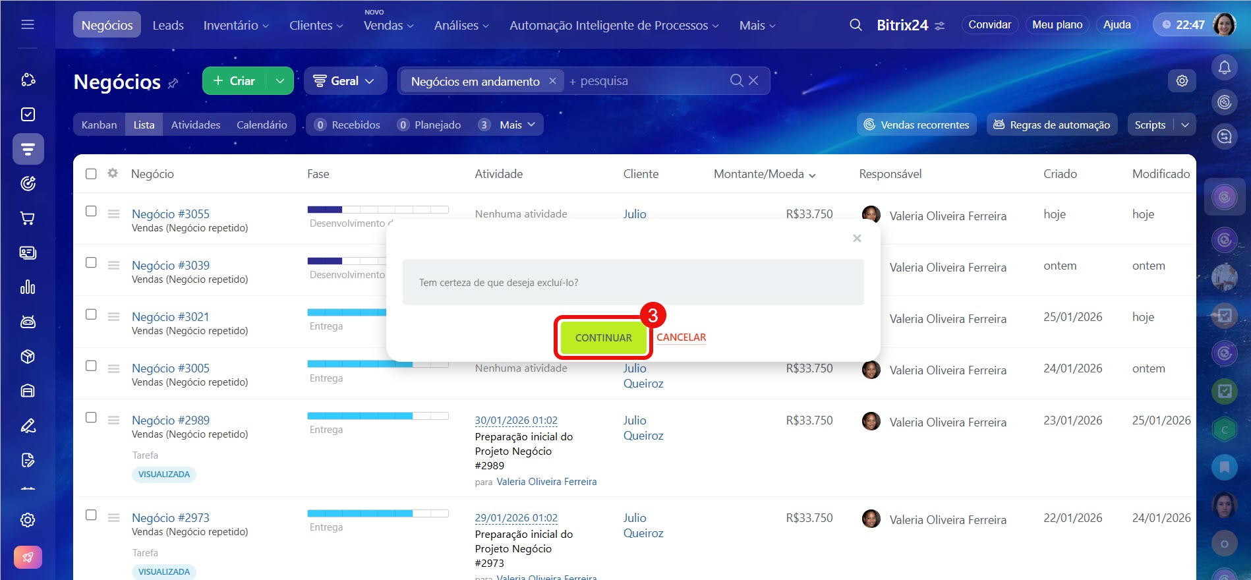Click CANCELAR to abort deletion
The height and width of the screenshot is (580, 1251).
(681, 337)
